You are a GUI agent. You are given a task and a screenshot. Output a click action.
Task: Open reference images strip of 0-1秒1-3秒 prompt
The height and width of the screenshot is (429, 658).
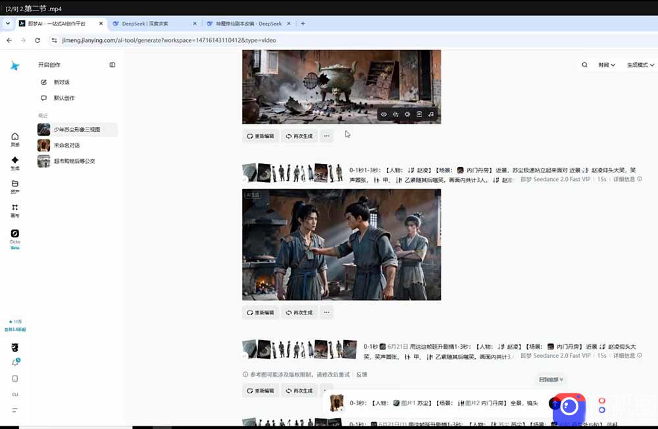tap(293, 172)
